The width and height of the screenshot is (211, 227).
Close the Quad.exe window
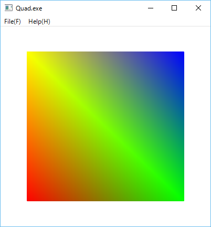[198, 8]
